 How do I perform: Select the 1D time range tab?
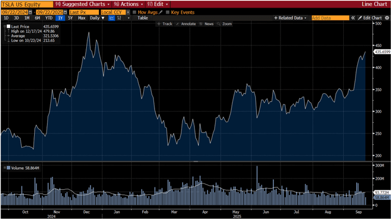6,18
